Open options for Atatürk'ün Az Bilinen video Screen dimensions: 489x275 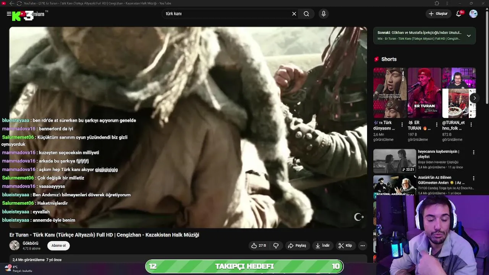click(474, 178)
